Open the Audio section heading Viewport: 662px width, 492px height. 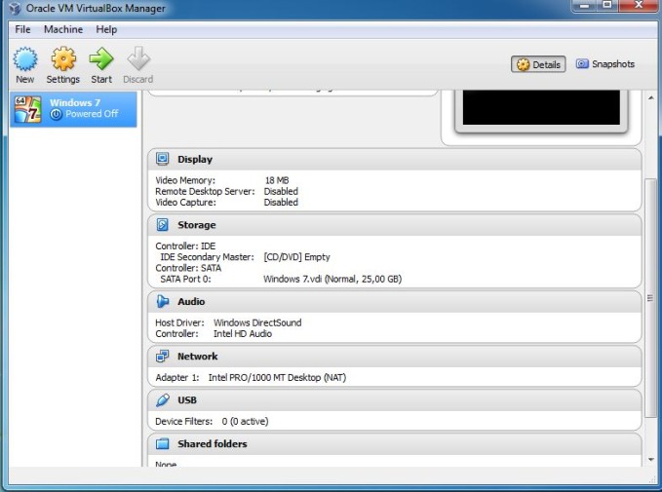coord(191,302)
